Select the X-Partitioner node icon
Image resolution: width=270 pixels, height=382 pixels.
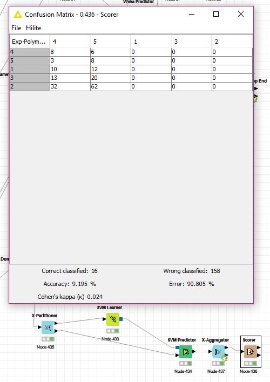pyautogui.click(x=48, y=328)
